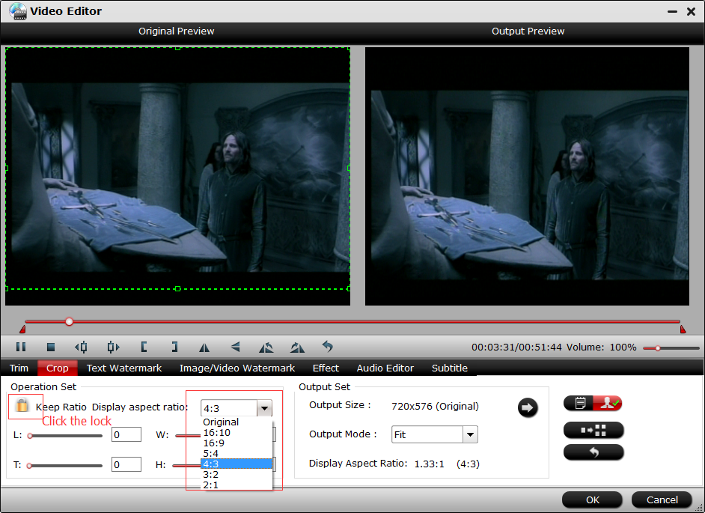Select highlighted 4:3 aspect ratio option
Screen dimensions: 705x513
click(x=236, y=464)
